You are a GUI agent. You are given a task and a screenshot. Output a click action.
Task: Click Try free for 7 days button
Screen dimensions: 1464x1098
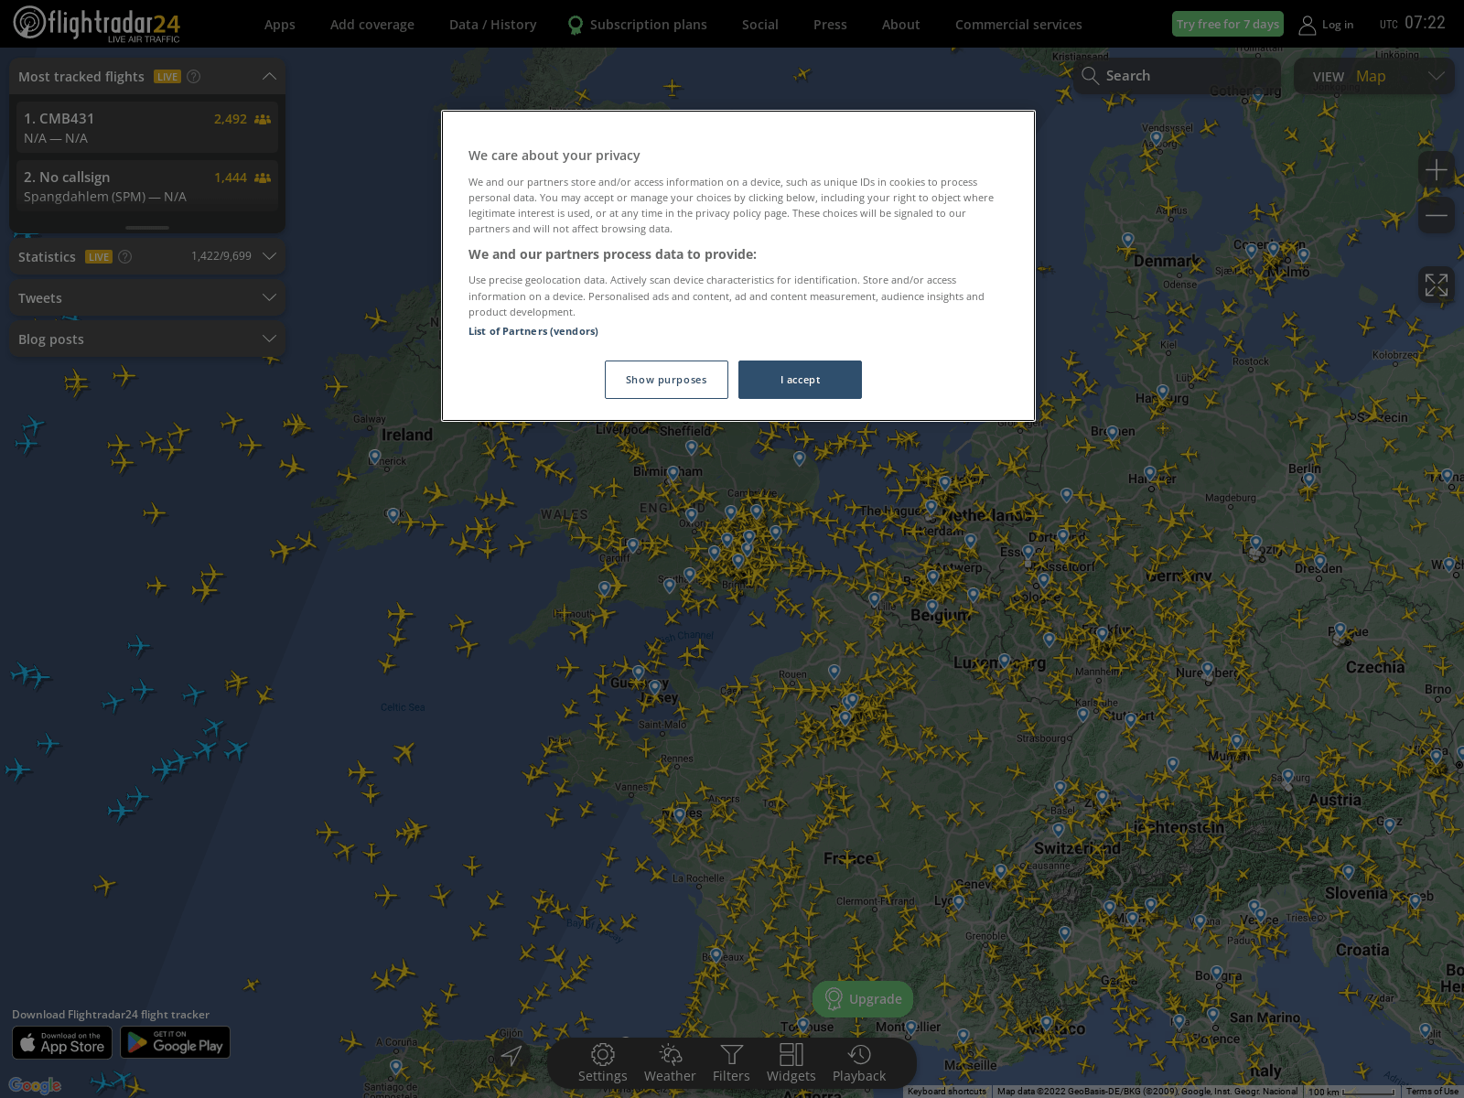[1227, 24]
